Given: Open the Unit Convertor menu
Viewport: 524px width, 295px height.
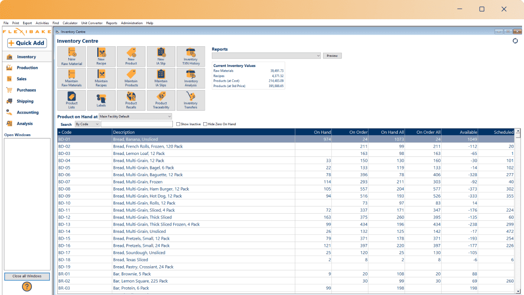Looking at the screenshot, I should click(x=92, y=23).
